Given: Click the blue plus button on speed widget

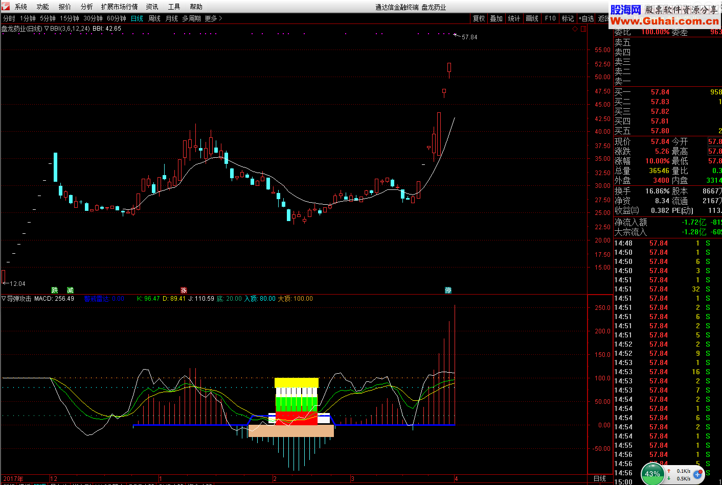Looking at the screenshot, I should pyautogui.click(x=697, y=474).
